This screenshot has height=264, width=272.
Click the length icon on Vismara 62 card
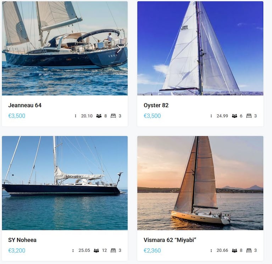pos(211,250)
